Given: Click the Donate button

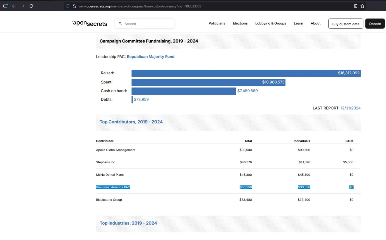Looking at the screenshot, I should point(375,24).
